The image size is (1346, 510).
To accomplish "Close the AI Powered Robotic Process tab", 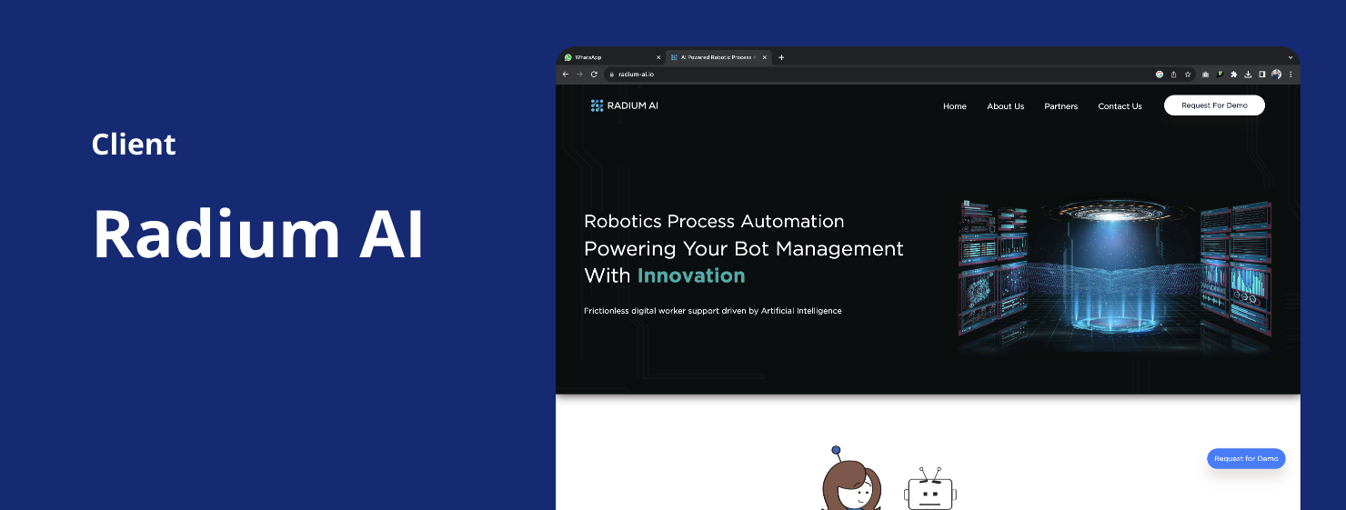I will tap(765, 57).
